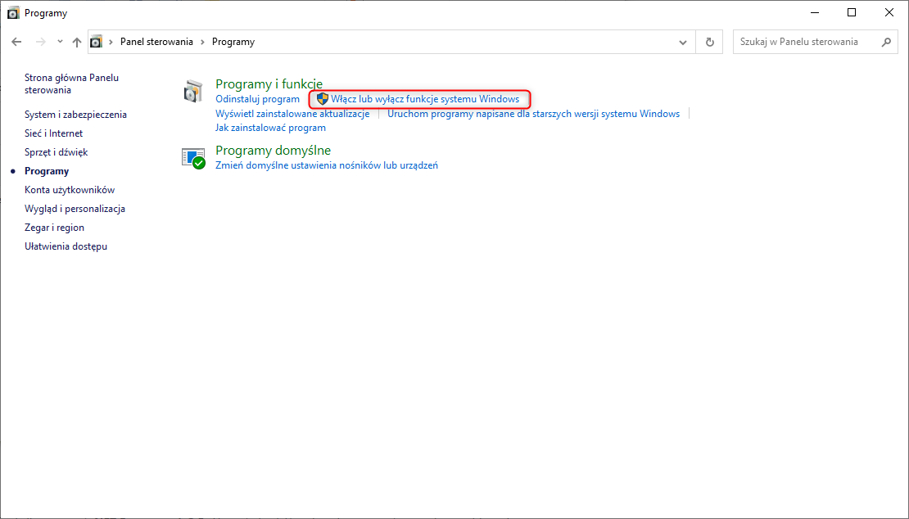Open 'Zegar i region' category
The width and height of the screenshot is (909, 519).
point(55,228)
